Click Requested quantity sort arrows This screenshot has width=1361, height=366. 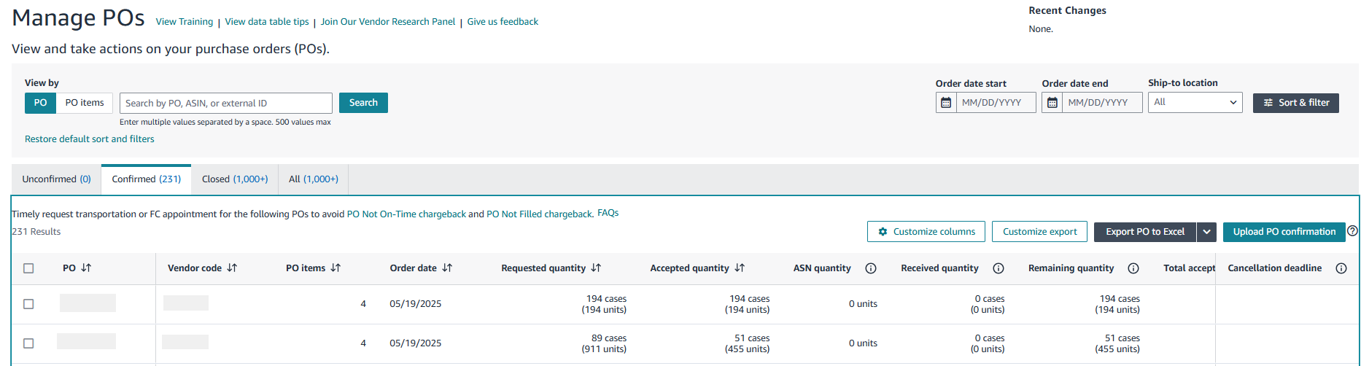[596, 268]
